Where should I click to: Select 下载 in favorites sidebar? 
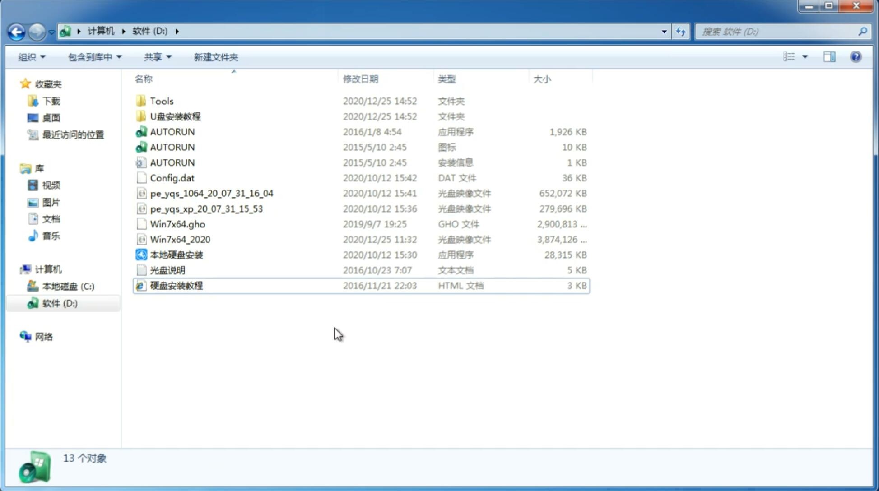click(x=50, y=101)
